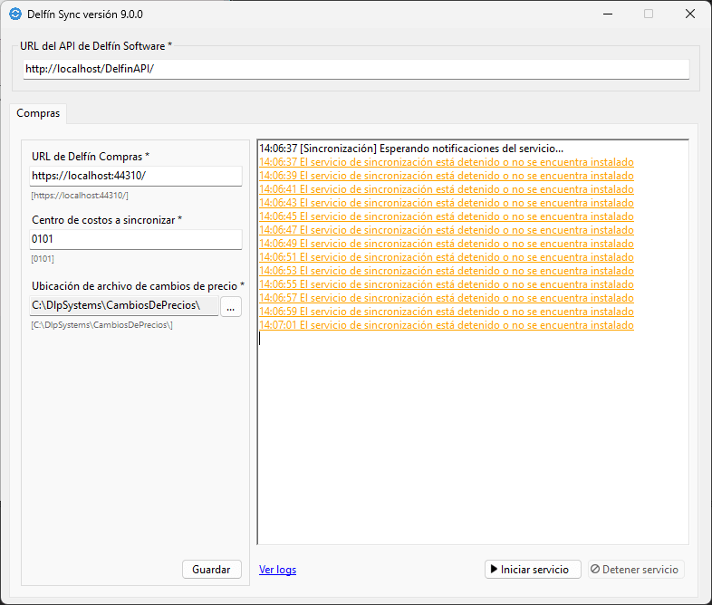Click the Delfín Sync app icon in title bar

(15, 14)
